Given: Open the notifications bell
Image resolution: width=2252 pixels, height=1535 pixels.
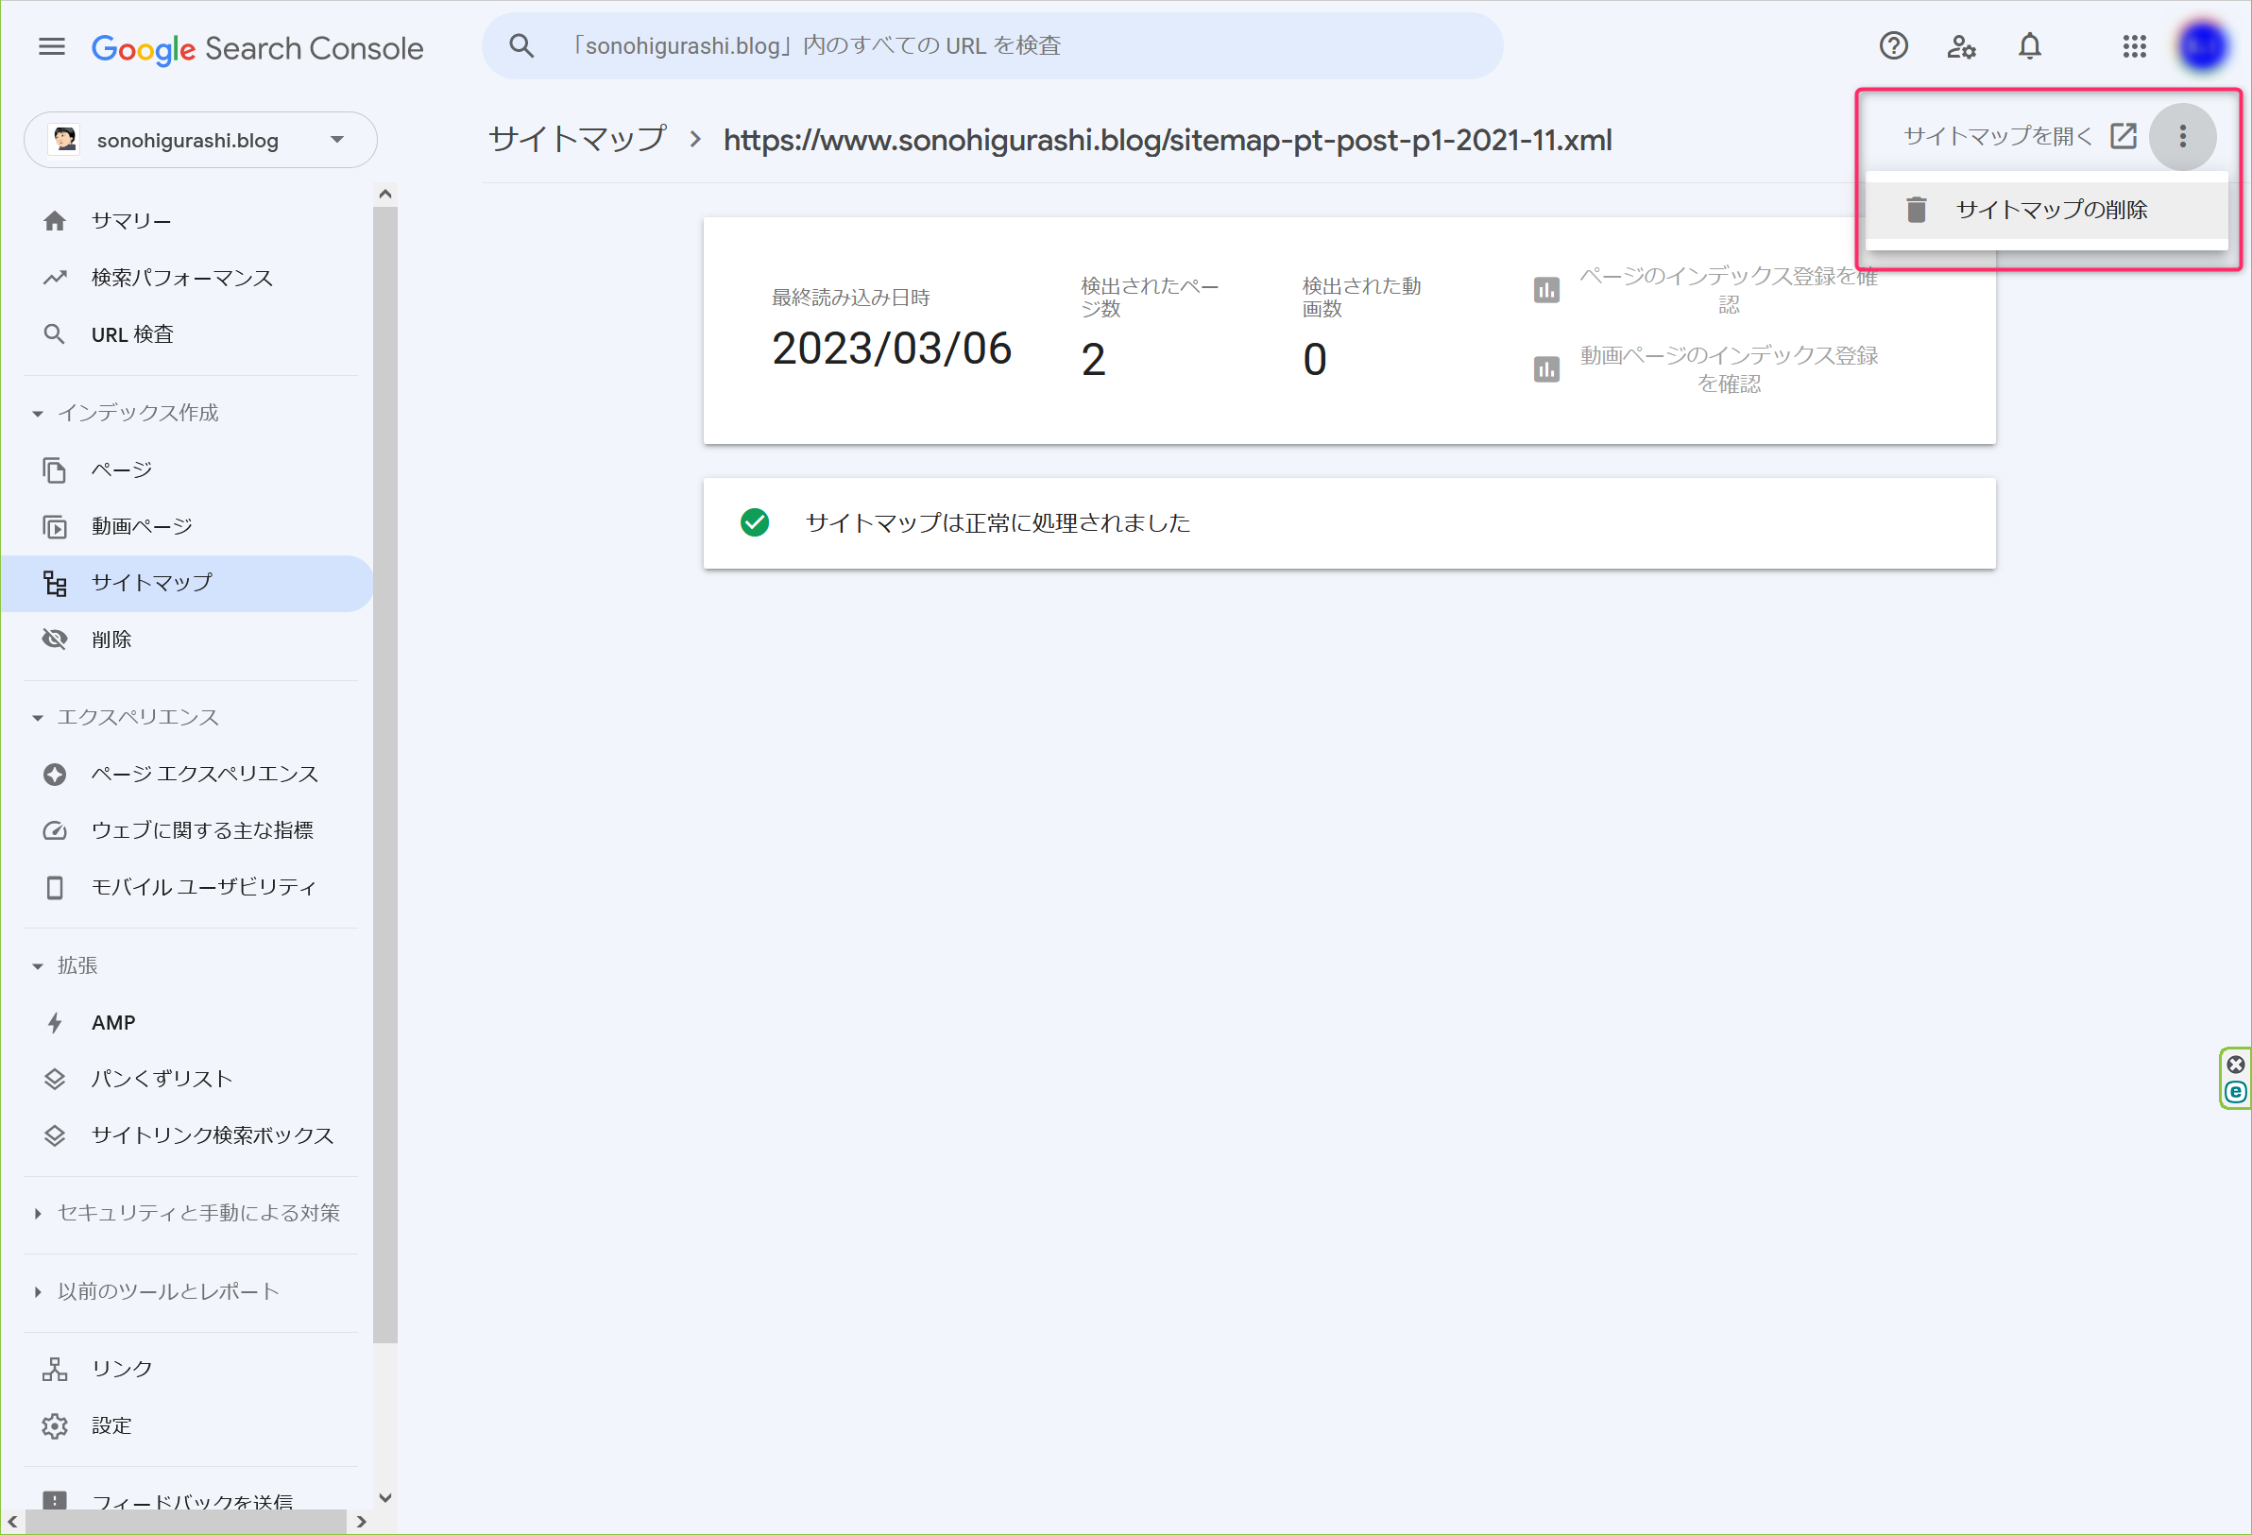Looking at the screenshot, I should coord(2029,45).
